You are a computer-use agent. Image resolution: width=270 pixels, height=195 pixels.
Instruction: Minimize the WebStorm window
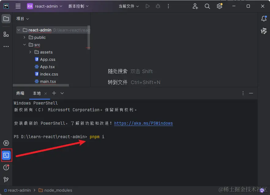click(234, 6)
